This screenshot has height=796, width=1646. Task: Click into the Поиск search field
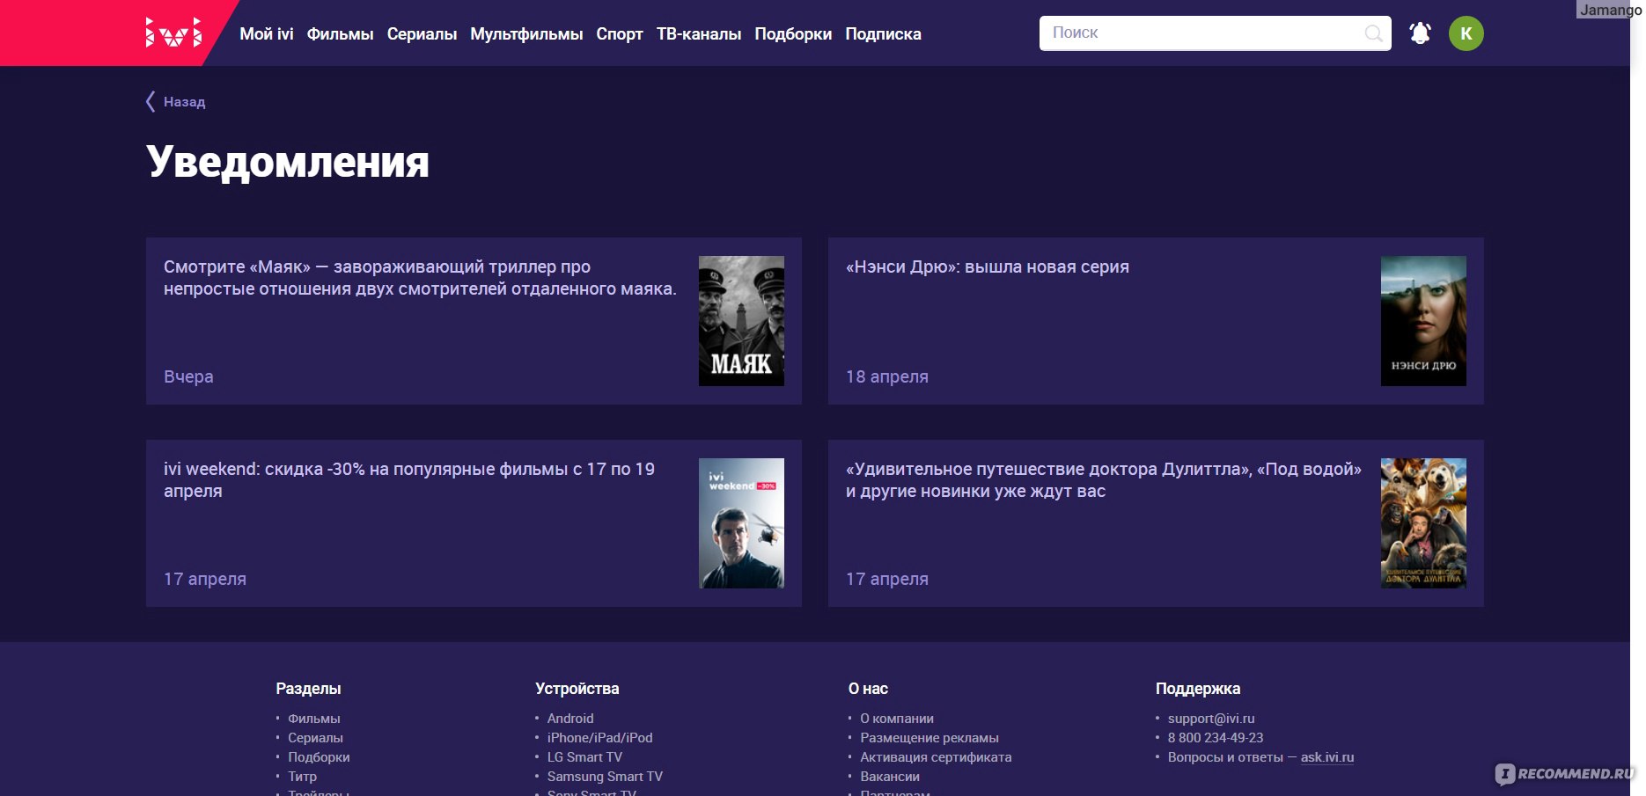[x=1215, y=33]
